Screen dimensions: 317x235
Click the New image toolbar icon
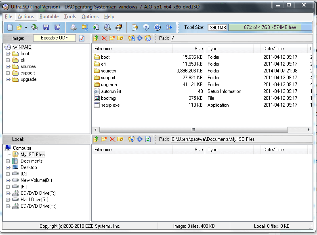pos(10,27)
